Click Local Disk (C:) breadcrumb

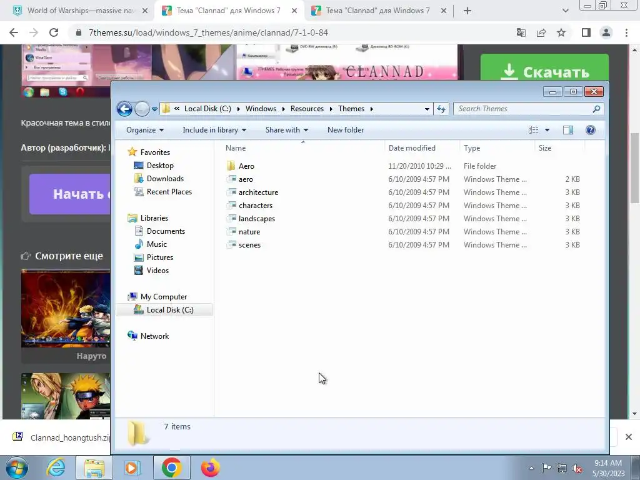coord(207,109)
